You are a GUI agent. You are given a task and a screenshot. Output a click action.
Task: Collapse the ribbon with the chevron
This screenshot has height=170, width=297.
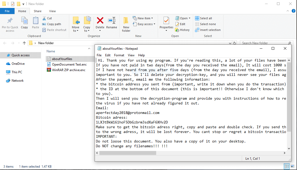tap(288, 11)
